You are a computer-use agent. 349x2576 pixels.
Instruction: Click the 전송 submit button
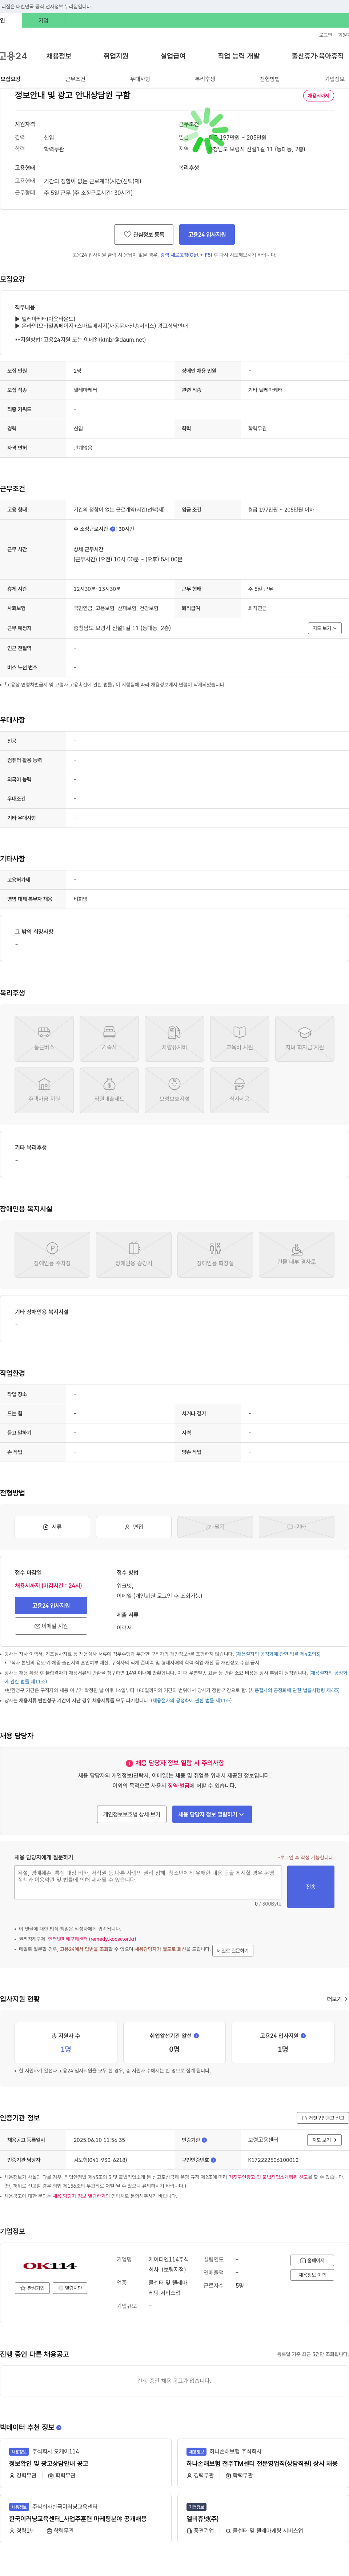click(x=310, y=1887)
